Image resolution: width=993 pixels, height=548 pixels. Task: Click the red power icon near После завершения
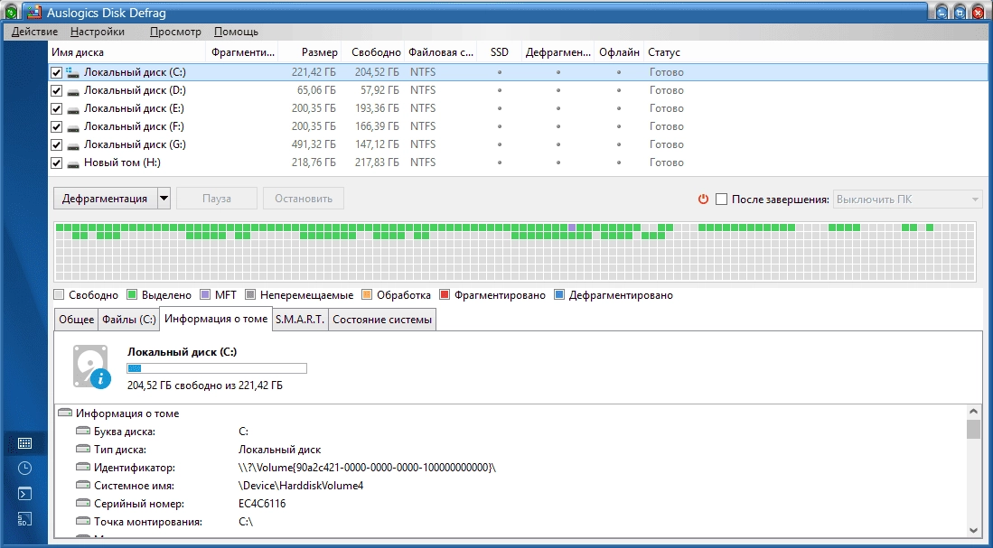(x=703, y=199)
